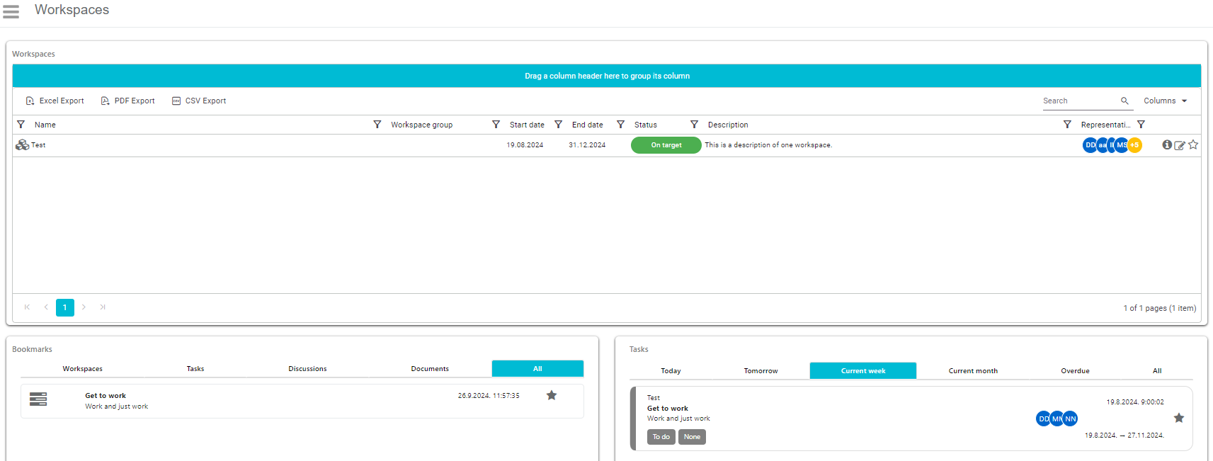Open the Workspace group column filter
The height and width of the screenshot is (461, 1213).
click(x=377, y=125)
